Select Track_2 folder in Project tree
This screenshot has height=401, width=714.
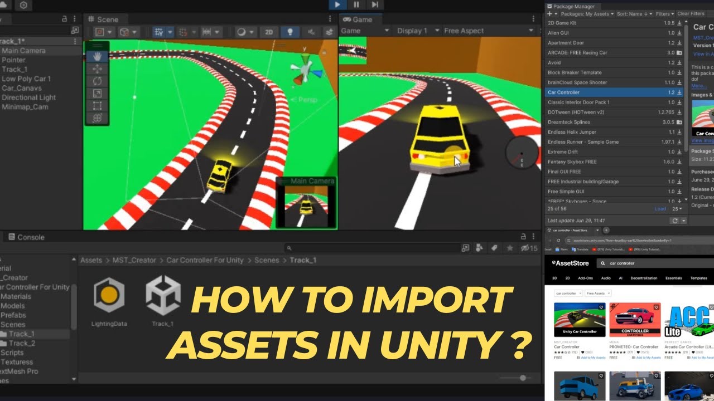(22, 344)
